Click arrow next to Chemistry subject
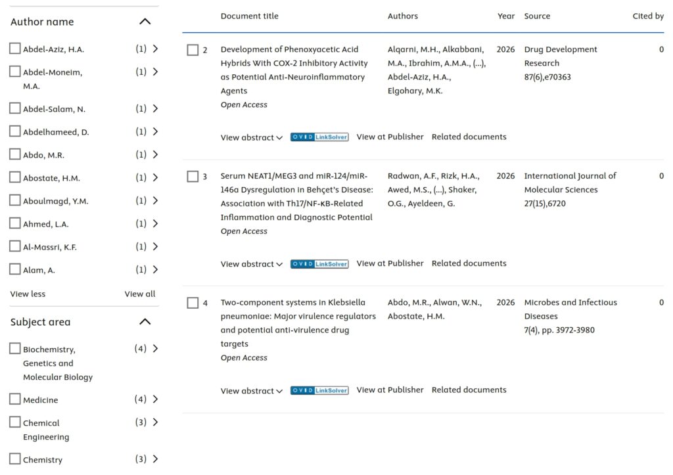The height and width of the screenshot is (475, 673). 155,459
